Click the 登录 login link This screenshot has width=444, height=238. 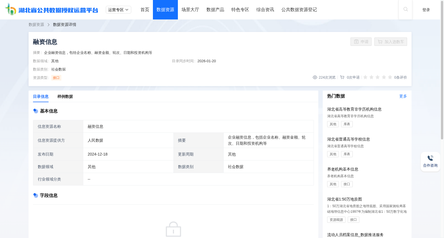pos(426,10)
